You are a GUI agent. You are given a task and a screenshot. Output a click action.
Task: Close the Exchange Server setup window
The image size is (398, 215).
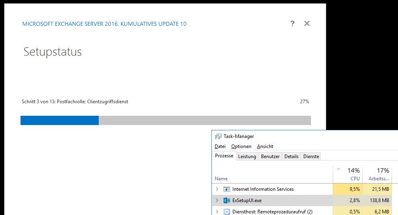pyautogui.click(x=307, y=23)
